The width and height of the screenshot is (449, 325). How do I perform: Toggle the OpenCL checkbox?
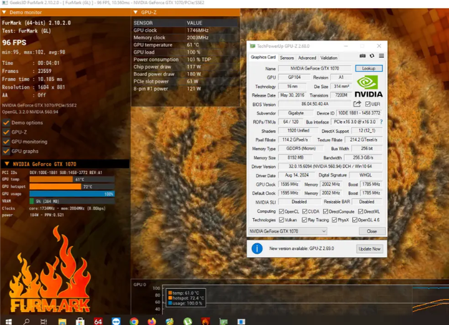pos(281,211)
